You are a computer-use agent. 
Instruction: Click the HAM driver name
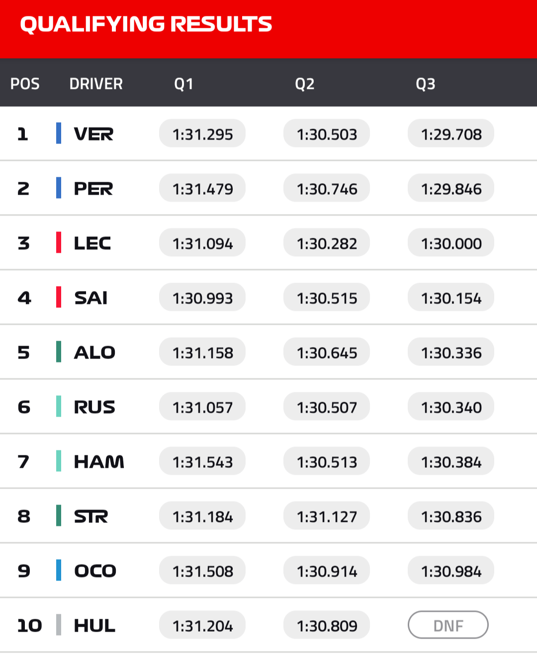point(99,462)
